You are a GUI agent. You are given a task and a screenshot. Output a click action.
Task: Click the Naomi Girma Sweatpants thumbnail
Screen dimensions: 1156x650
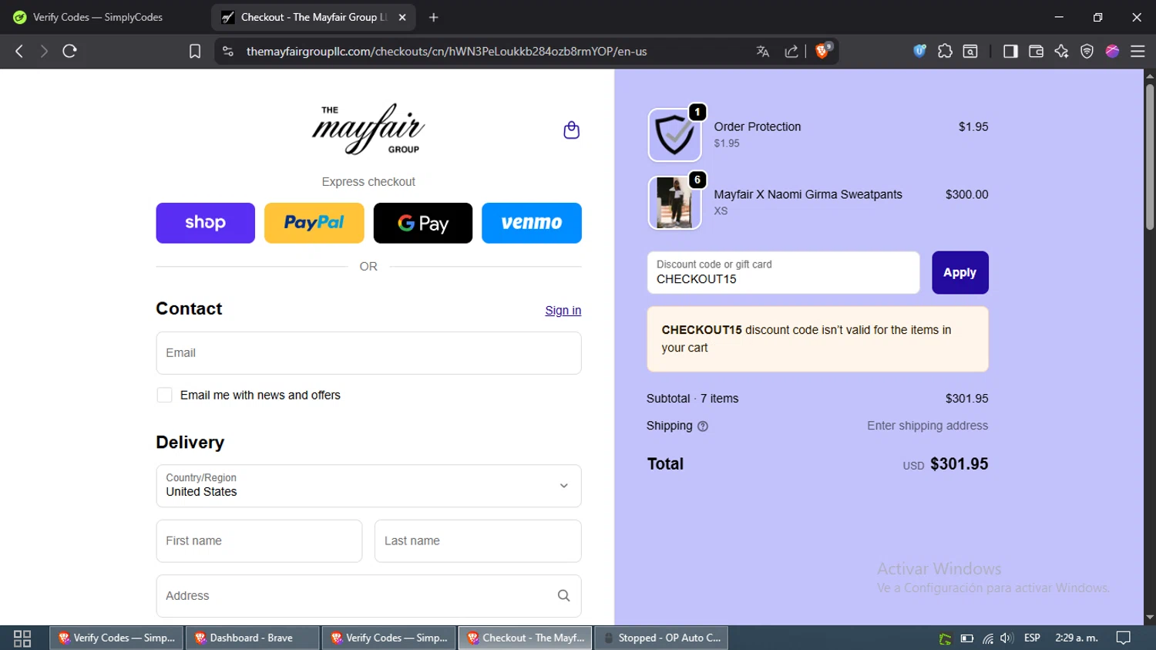pyautogui.click(x=674, y=203)
